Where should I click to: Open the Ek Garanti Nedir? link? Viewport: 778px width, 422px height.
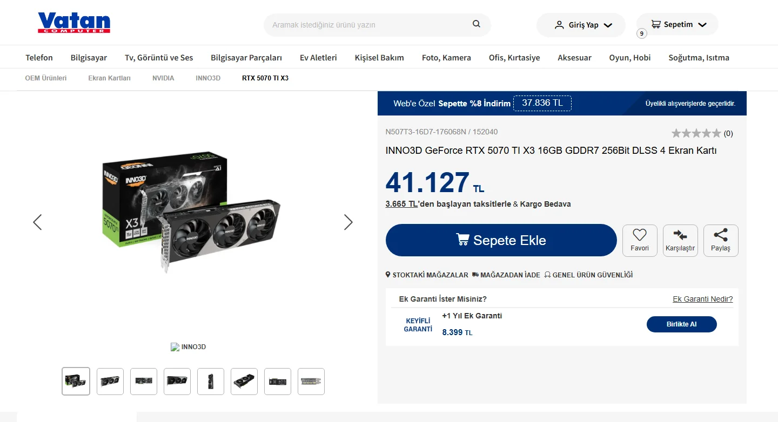click(x=702, y=299)
